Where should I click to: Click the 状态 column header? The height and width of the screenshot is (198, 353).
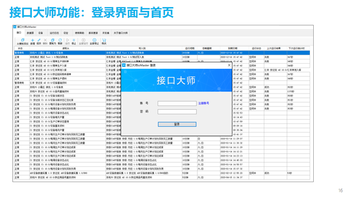point(20,48)
